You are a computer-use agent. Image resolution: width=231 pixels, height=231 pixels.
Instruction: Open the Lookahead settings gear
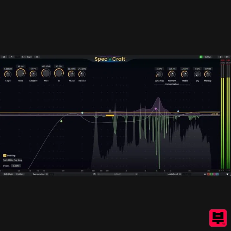pyautogui.click(x=180, y=174)
